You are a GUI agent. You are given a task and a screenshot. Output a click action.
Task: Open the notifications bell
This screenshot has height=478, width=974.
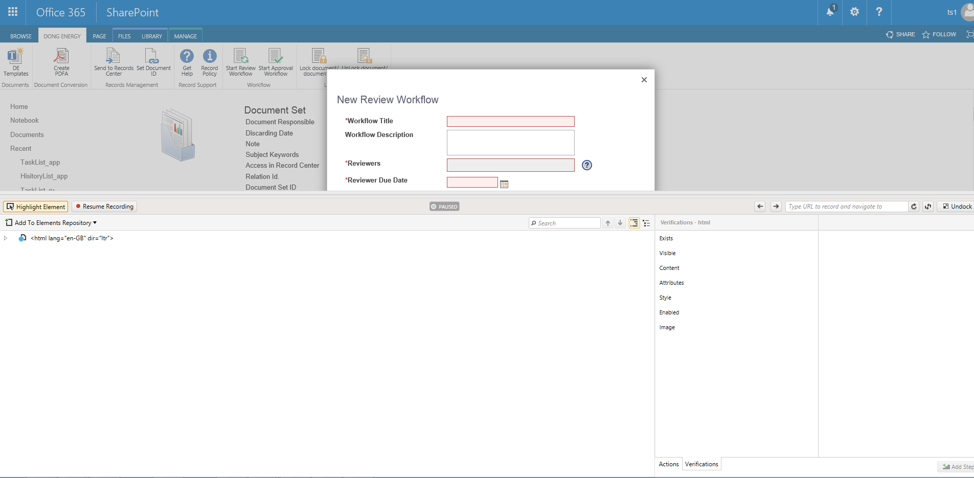tap(830, 12)
